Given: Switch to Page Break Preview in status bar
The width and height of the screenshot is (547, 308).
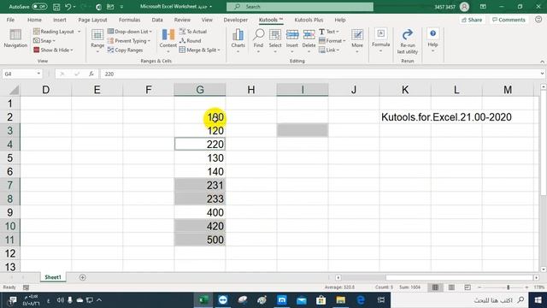Looking at the screenshot, I should (x=468, y=287).
